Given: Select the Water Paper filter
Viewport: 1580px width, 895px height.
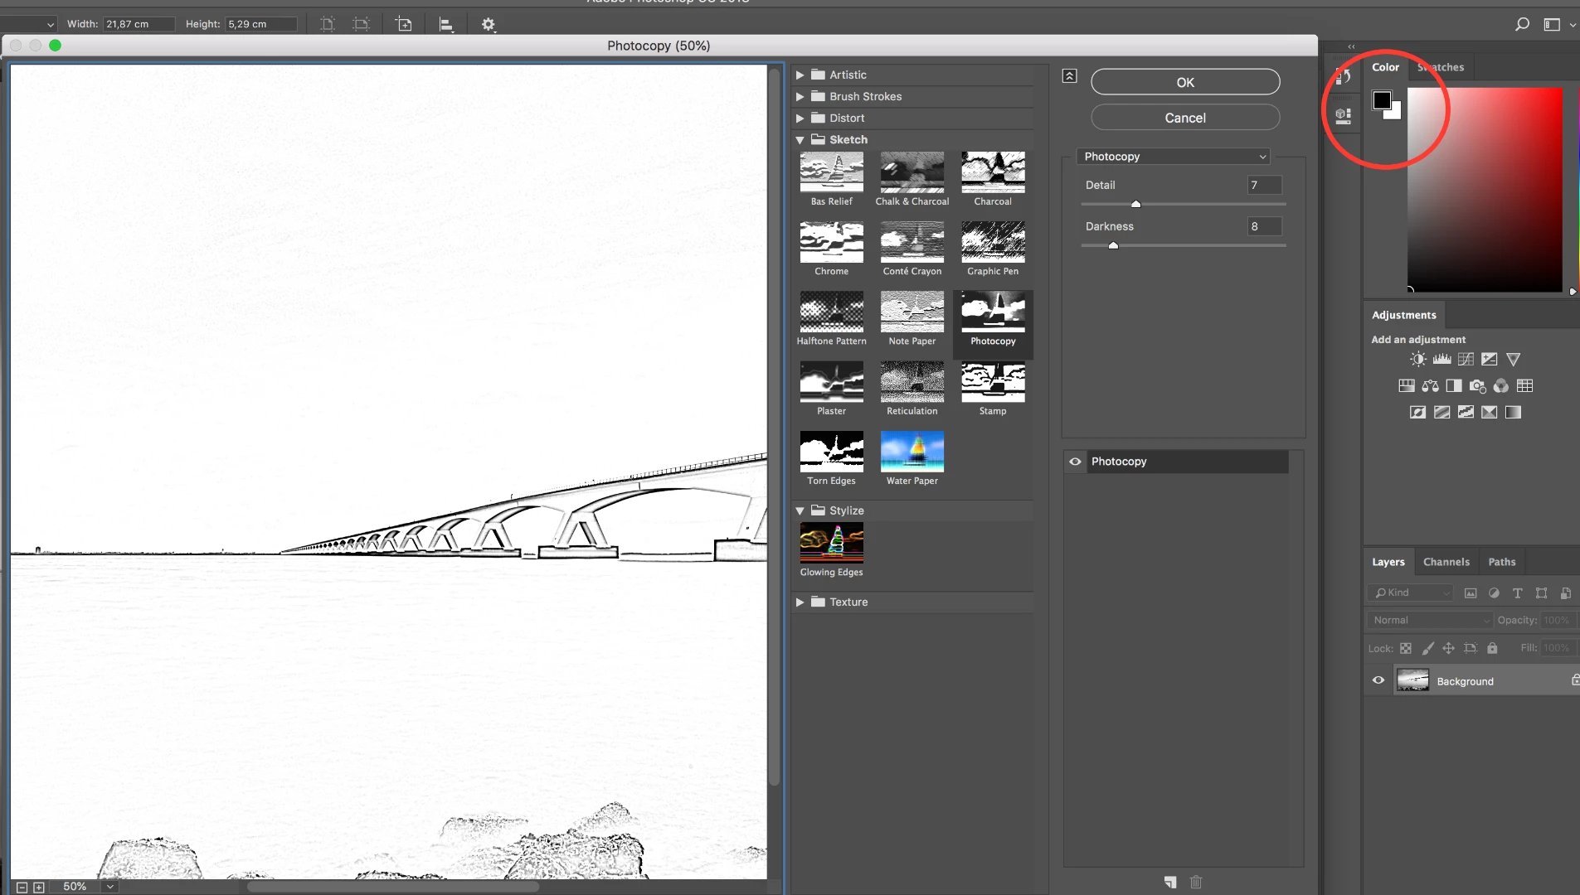Looking at the screenshot, I should point(912,452).
